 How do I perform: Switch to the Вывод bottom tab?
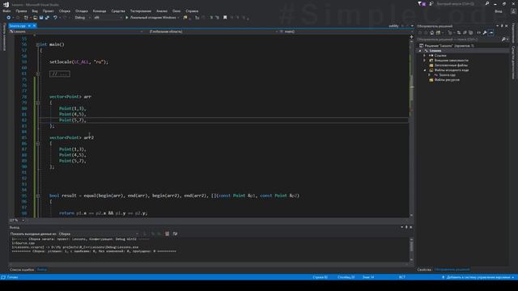point(42,269)
